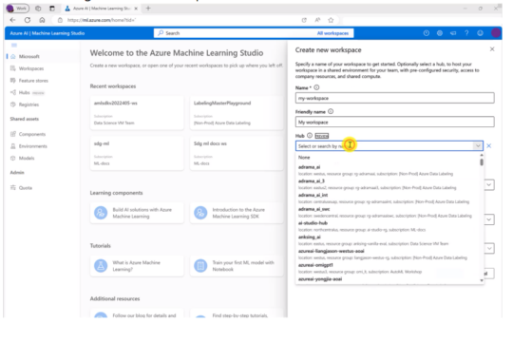Open the Work profile button
The image size is (513, 342).
(x=18, y=9)
